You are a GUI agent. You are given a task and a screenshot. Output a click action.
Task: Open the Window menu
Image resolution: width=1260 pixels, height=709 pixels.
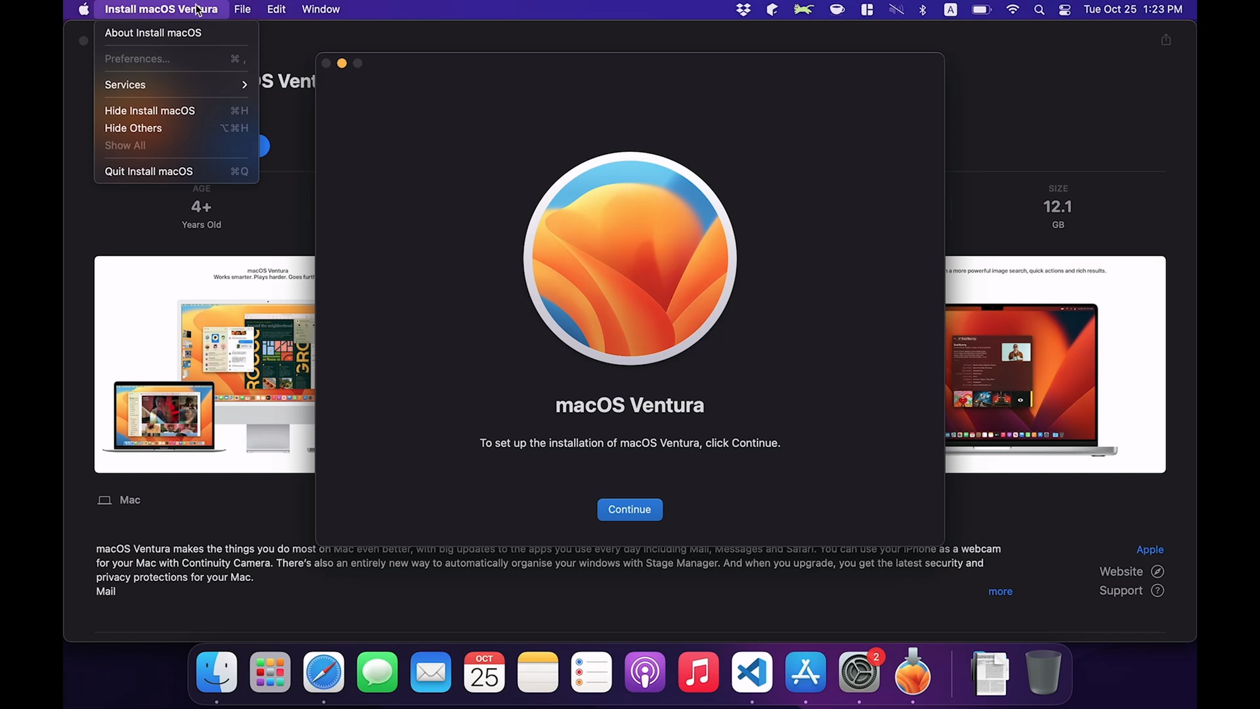point(321,9)
